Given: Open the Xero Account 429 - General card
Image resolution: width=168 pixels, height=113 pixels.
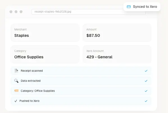Looking at the screenshot, I should [x=117, y=54].
